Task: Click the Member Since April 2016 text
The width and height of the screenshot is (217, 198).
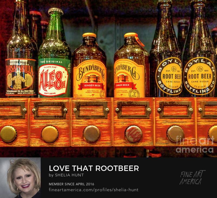Action: click(71, 184)
